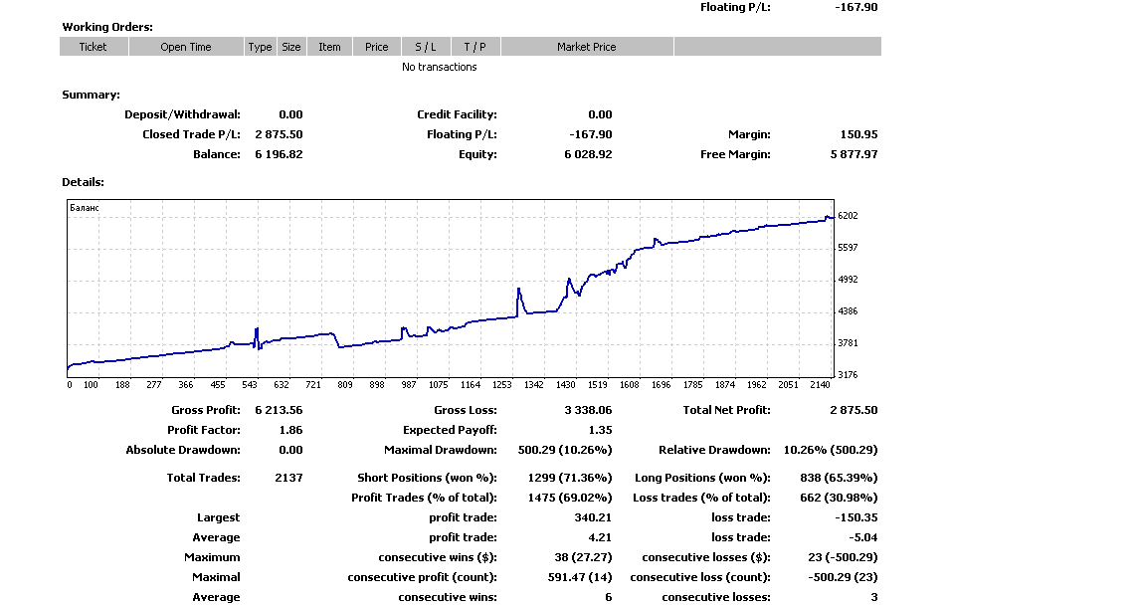
Task: Click the largest loss trade value -150.35
Action: [x=856, y=517]
